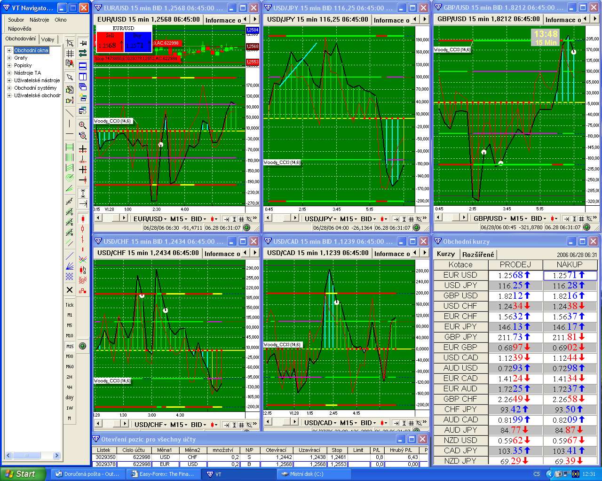This screenshot has width=602, height=481.
Task: Select the diagonal trend line drawing tool
Action: point(70,113)
